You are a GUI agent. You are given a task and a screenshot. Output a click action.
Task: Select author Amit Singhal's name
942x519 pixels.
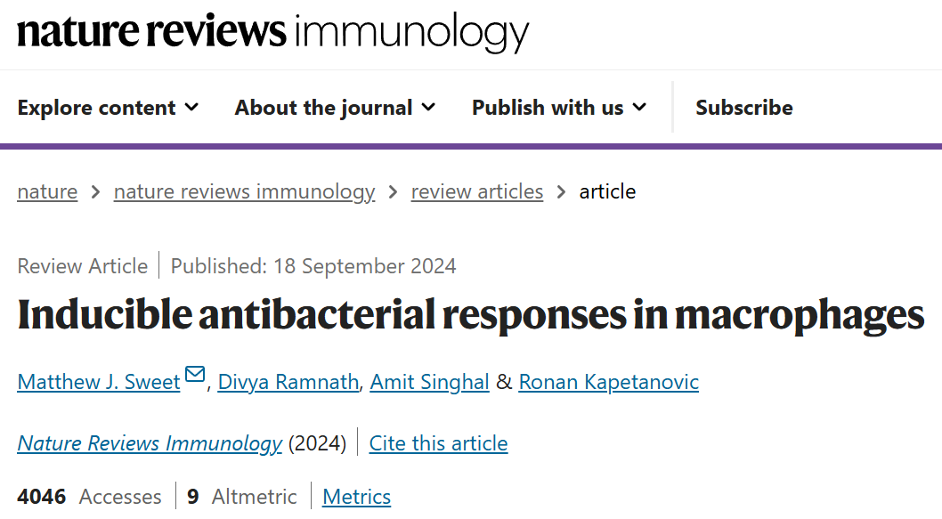point(429,382)
